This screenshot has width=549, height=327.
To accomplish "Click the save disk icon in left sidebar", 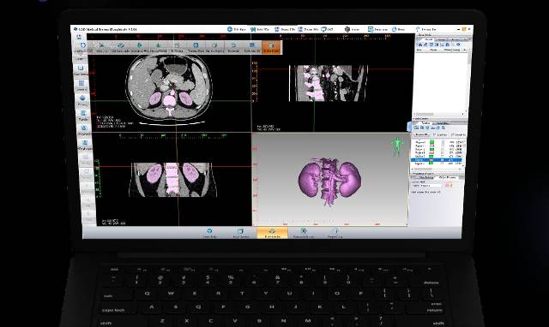I will click(81, 68).
